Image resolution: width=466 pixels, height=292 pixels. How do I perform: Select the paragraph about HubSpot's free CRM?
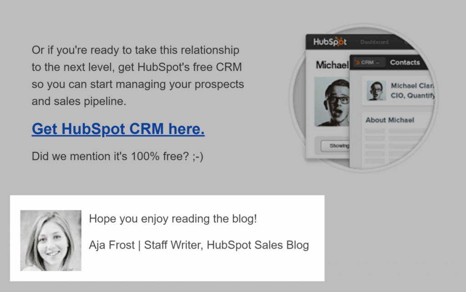138,75
